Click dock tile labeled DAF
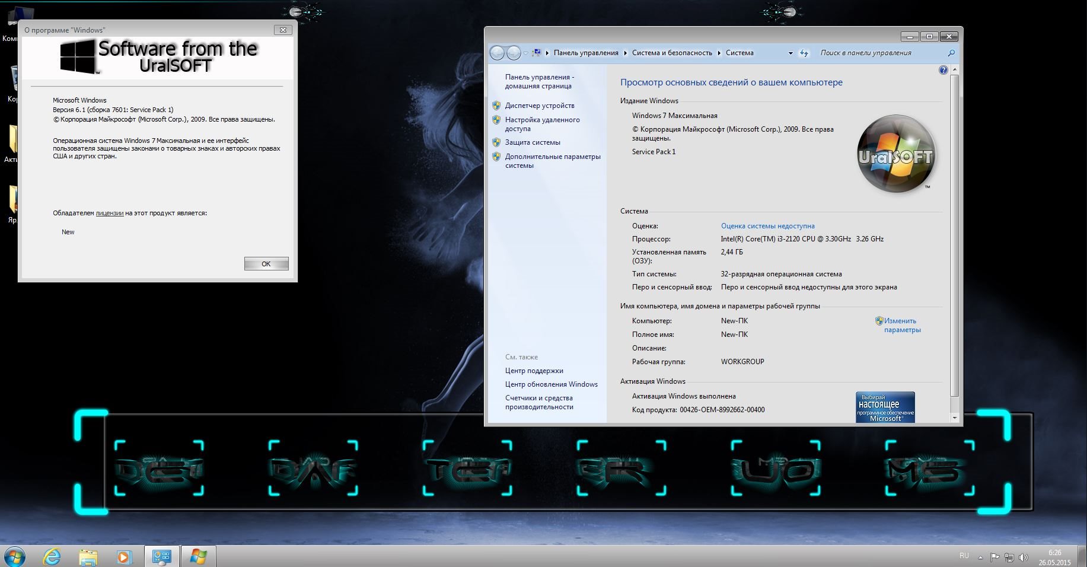Image resolution: width=1087 pixels, height=567 pixels. (x=313, y=468)
